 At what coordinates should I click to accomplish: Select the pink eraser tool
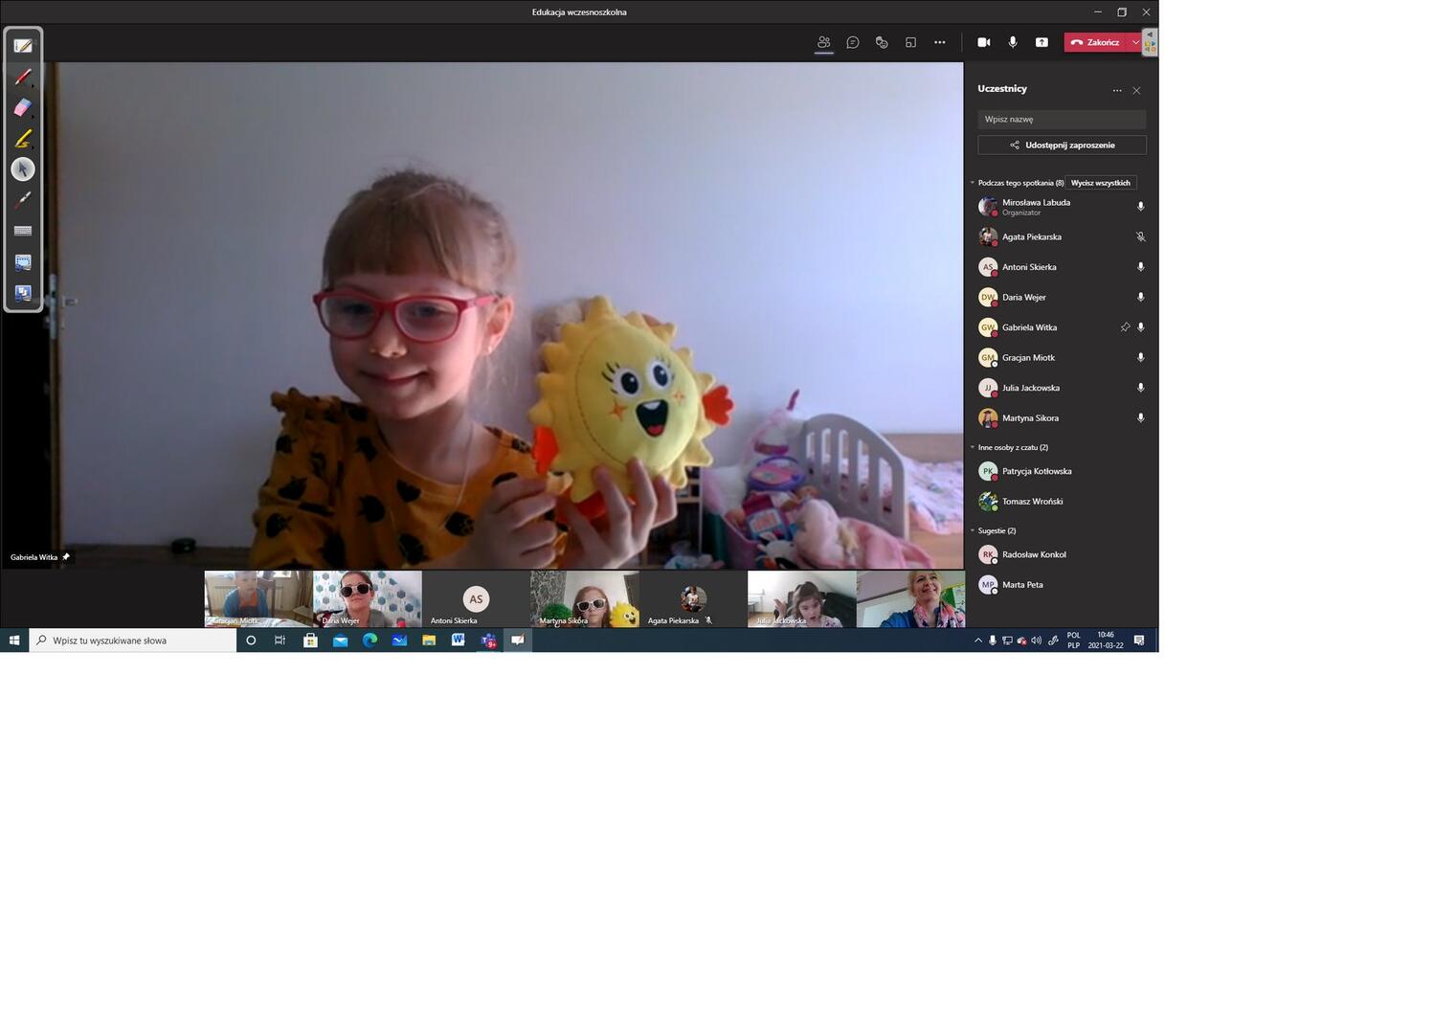coord(23,108)
